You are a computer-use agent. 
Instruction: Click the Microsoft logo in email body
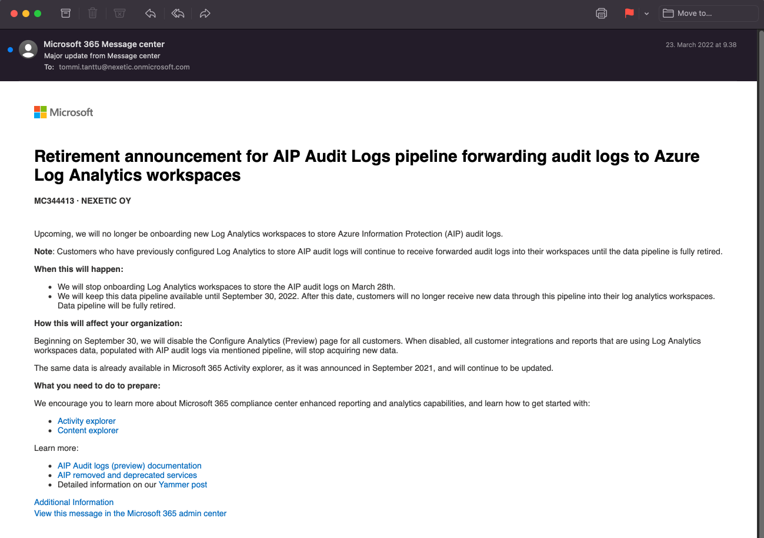click(x=64, y=112)
